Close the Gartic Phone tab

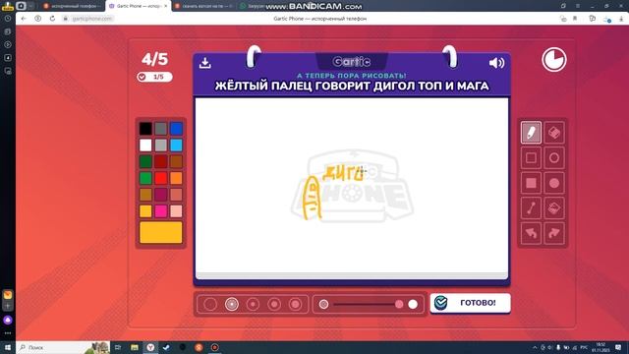pyautogui.click(x=166, y=6)
